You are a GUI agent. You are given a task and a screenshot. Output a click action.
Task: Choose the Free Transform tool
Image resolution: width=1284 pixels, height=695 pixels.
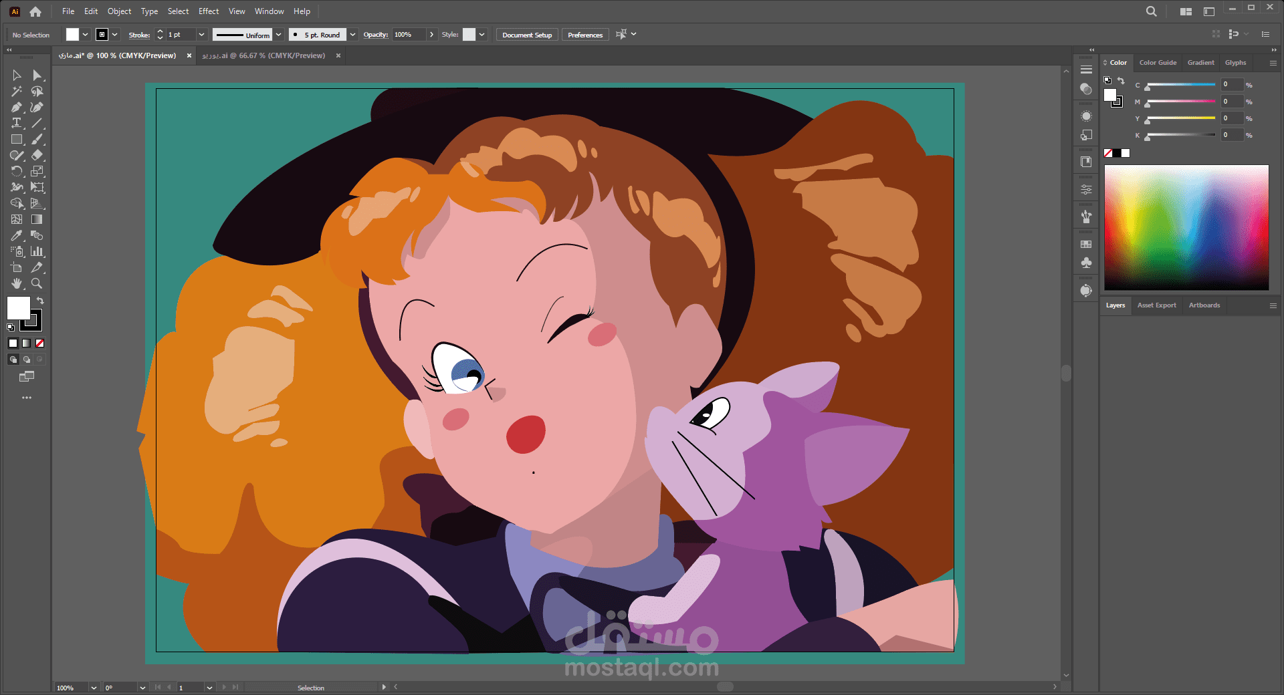coord(37,188)
